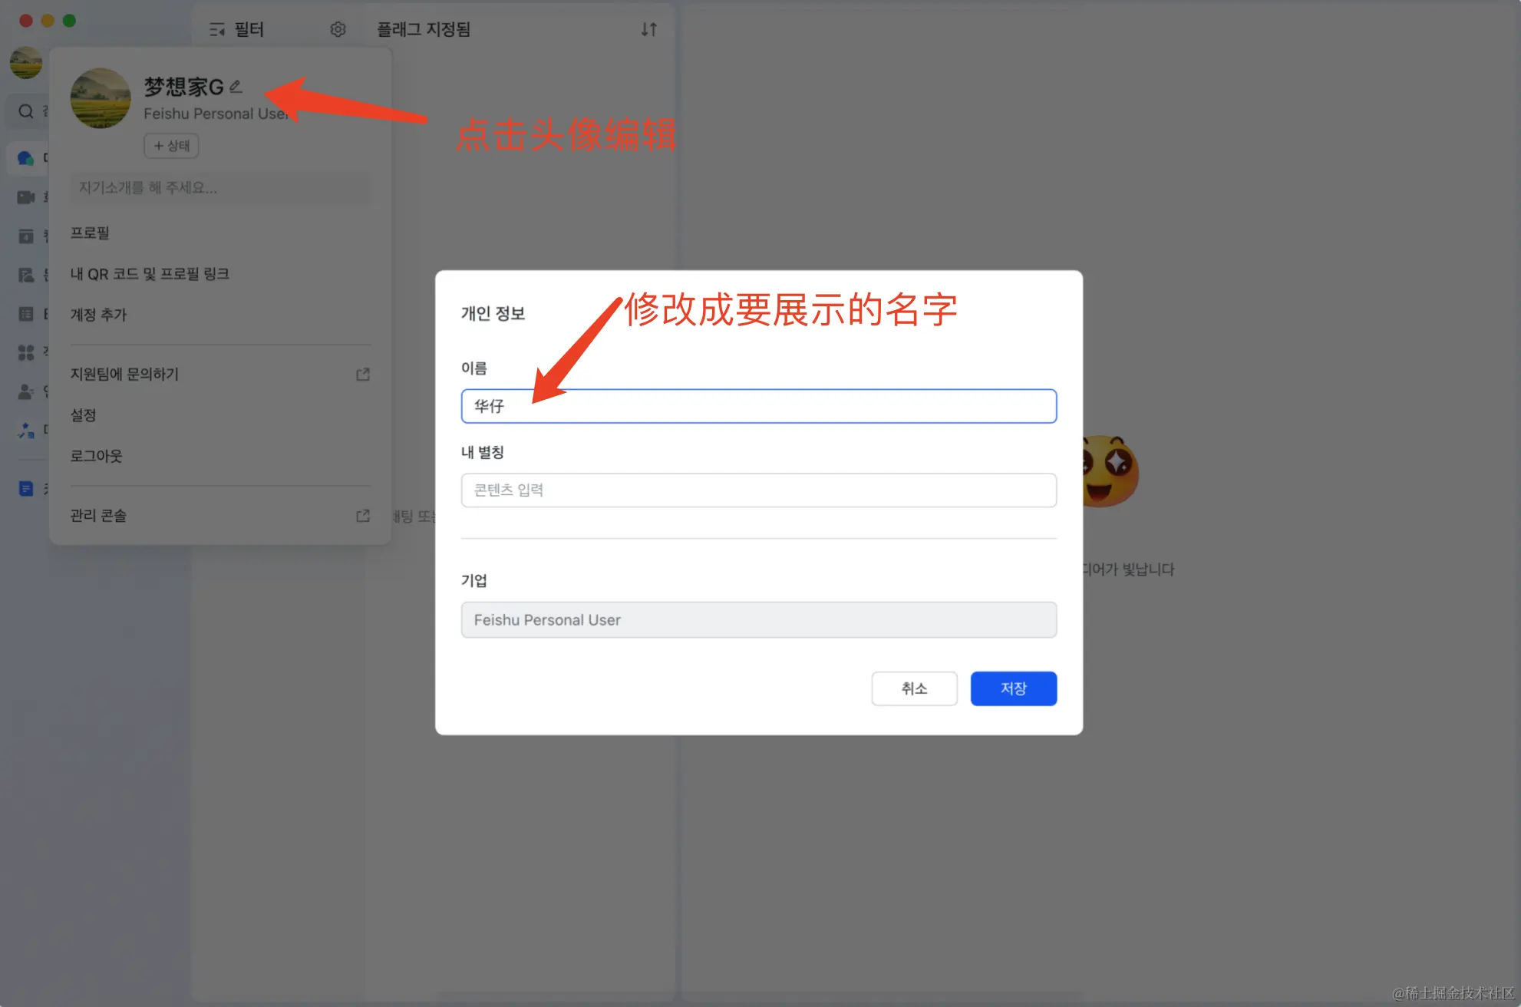The height and width of the screenshot is (1007, 1521).
Task: Open the Workplace four-squares apps icon
Action: coord(26,352)
